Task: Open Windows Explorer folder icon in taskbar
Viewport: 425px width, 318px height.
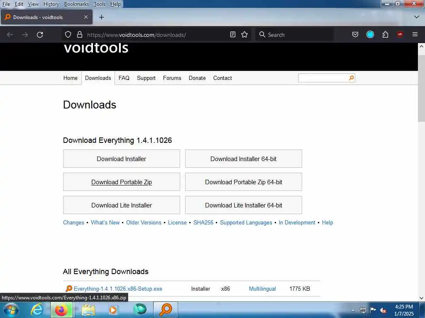Action: (88, 310)
